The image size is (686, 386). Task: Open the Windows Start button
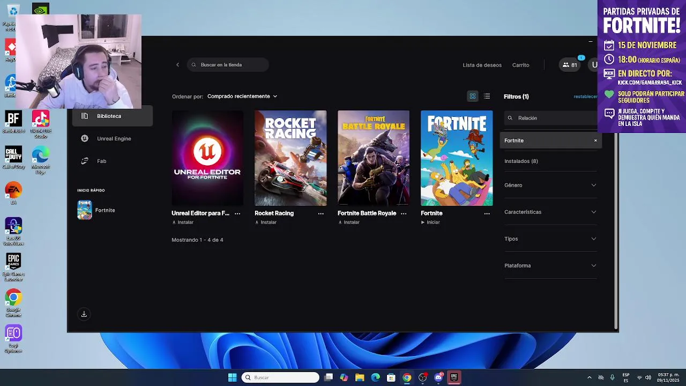[232, 377]
